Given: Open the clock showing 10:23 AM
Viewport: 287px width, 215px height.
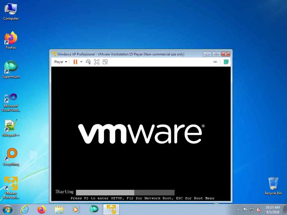Looking at the screenshot, I should point(273,209).
